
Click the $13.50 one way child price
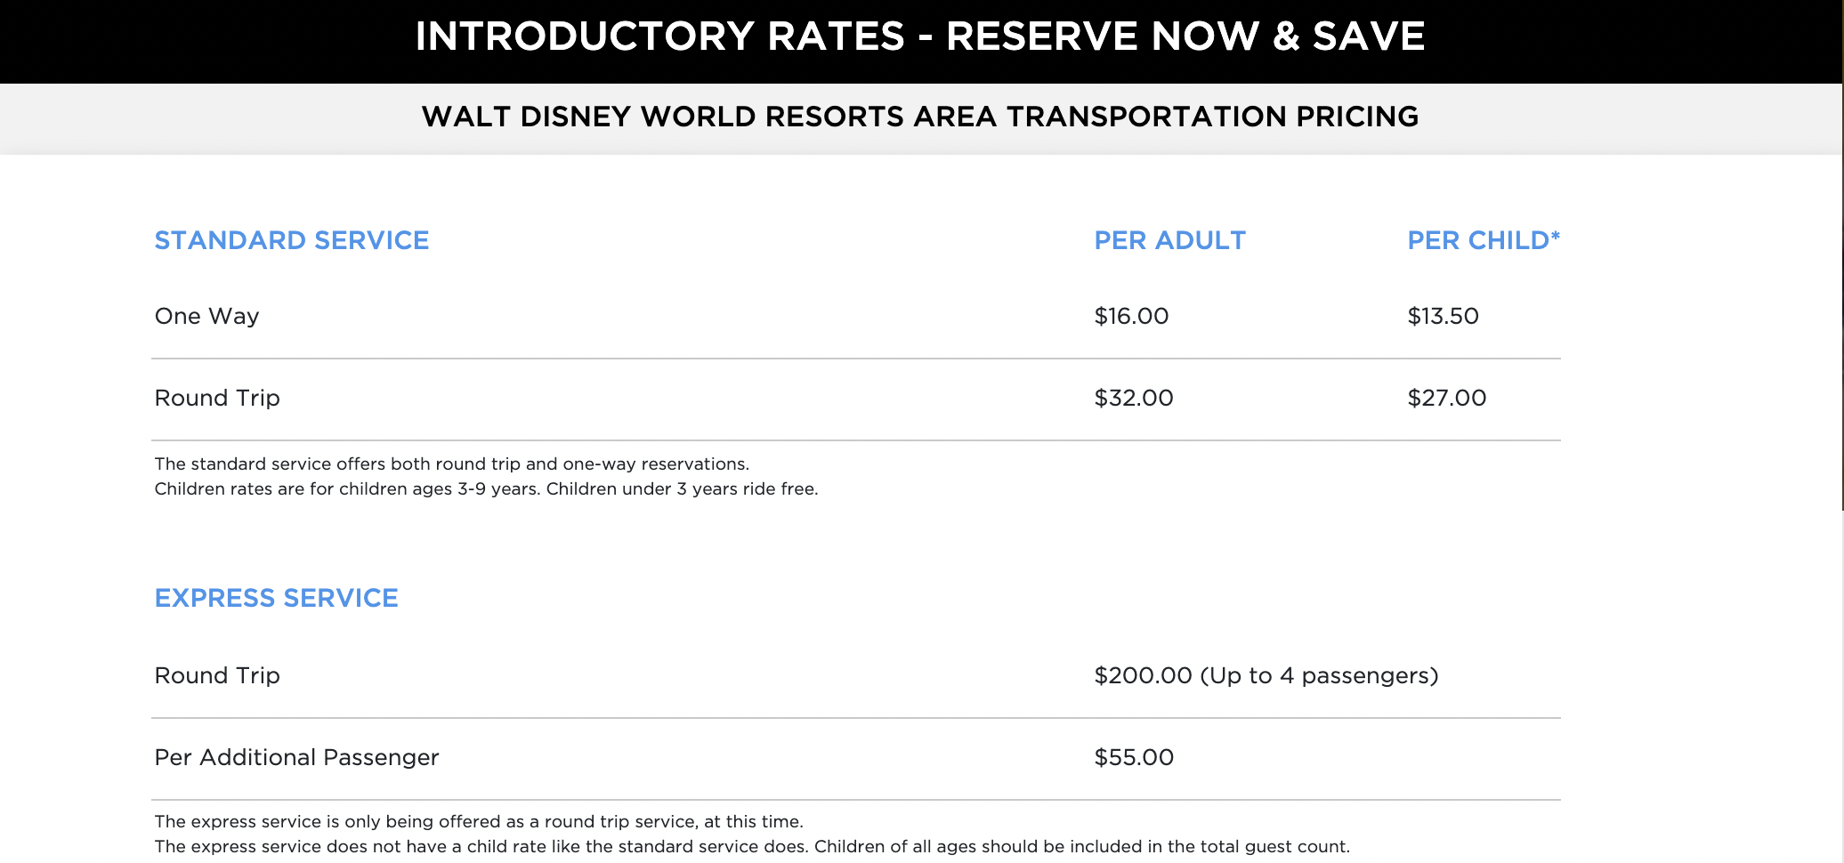pos(1443,316)
